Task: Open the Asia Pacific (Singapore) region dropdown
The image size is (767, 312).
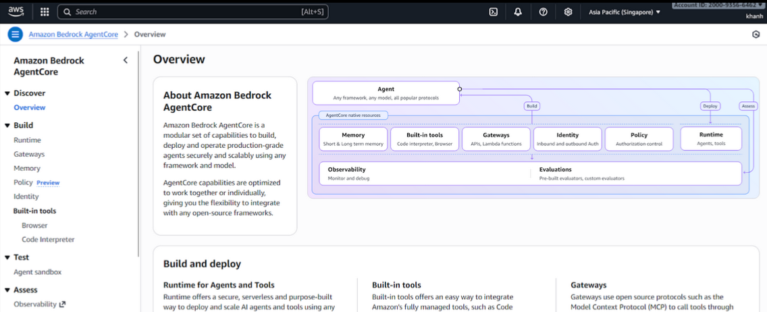Action: click(624, 11)
